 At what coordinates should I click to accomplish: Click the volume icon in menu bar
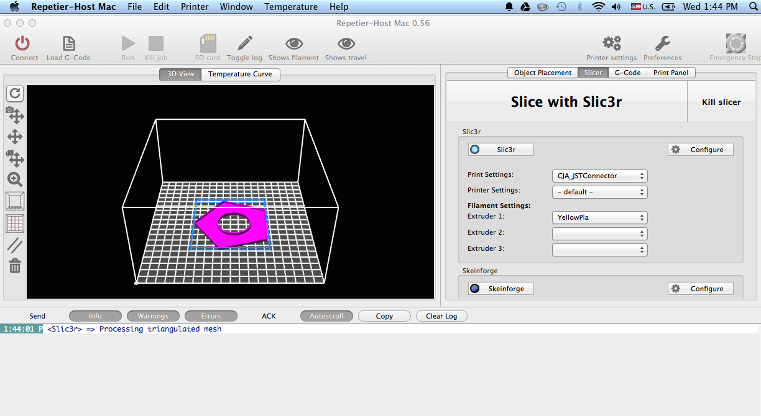(x=616, y=7)
